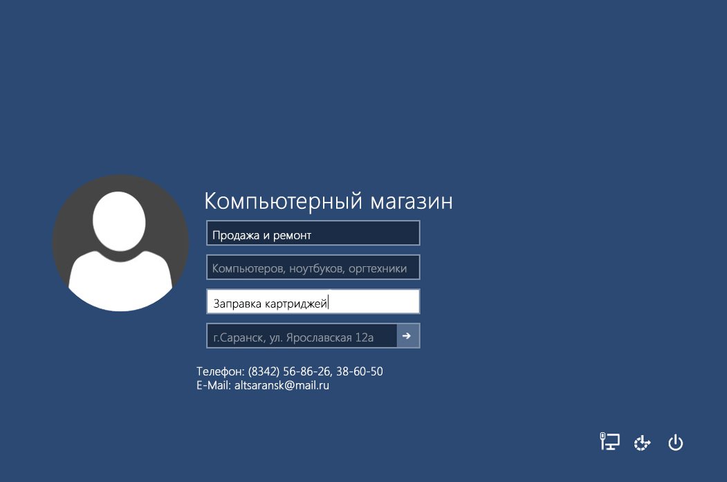Viewport: 727px width, 482px height.
Task: Focus the 'Компьютеров, ноутбуков, оргтехники' field
Action: pos(313,268)
